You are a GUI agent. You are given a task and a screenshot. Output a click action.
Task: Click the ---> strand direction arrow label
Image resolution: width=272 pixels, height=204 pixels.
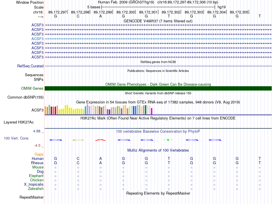click(40, 17)
